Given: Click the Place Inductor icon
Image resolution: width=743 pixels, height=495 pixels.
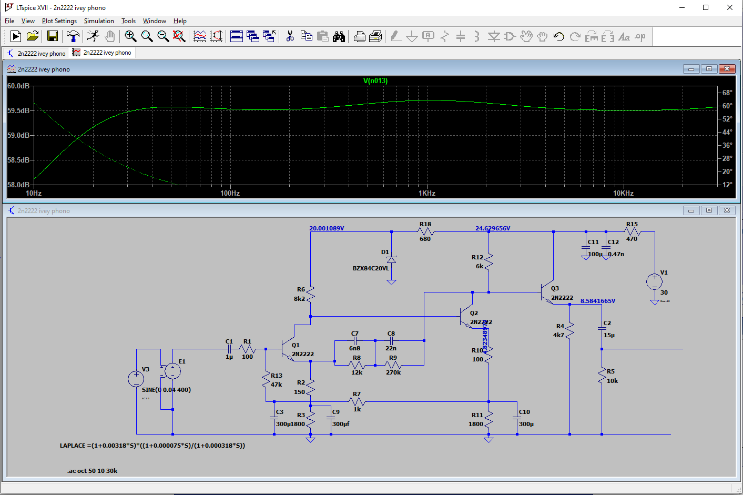Looking at the screenshot, I should [x=477, y=36].
